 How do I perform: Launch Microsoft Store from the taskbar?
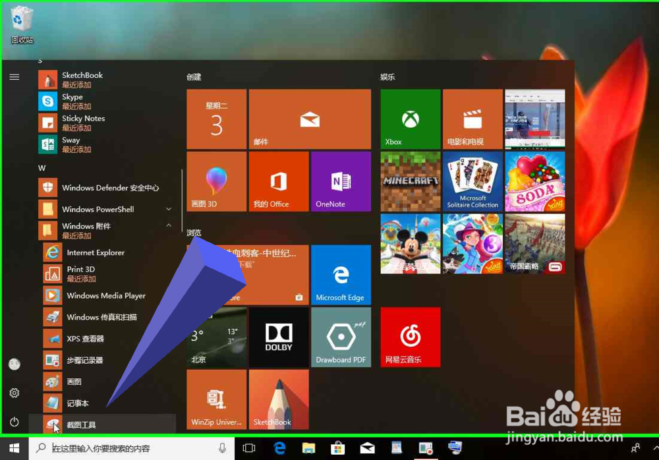pos(338,447)
